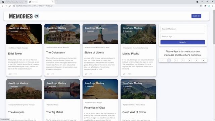215x121 pixels.
Task: Open the Colosseum card image
Action: coord(62,34)
